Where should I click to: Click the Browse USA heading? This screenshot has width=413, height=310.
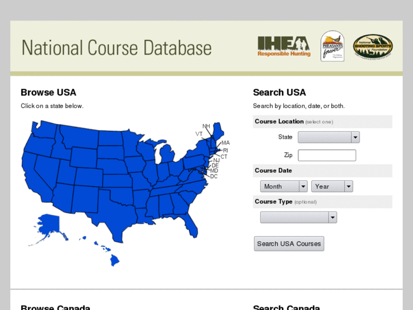coord(48,92)
